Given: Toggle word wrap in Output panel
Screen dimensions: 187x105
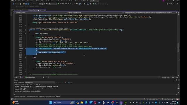Looking at the screenshot, I should pos(69,82).
